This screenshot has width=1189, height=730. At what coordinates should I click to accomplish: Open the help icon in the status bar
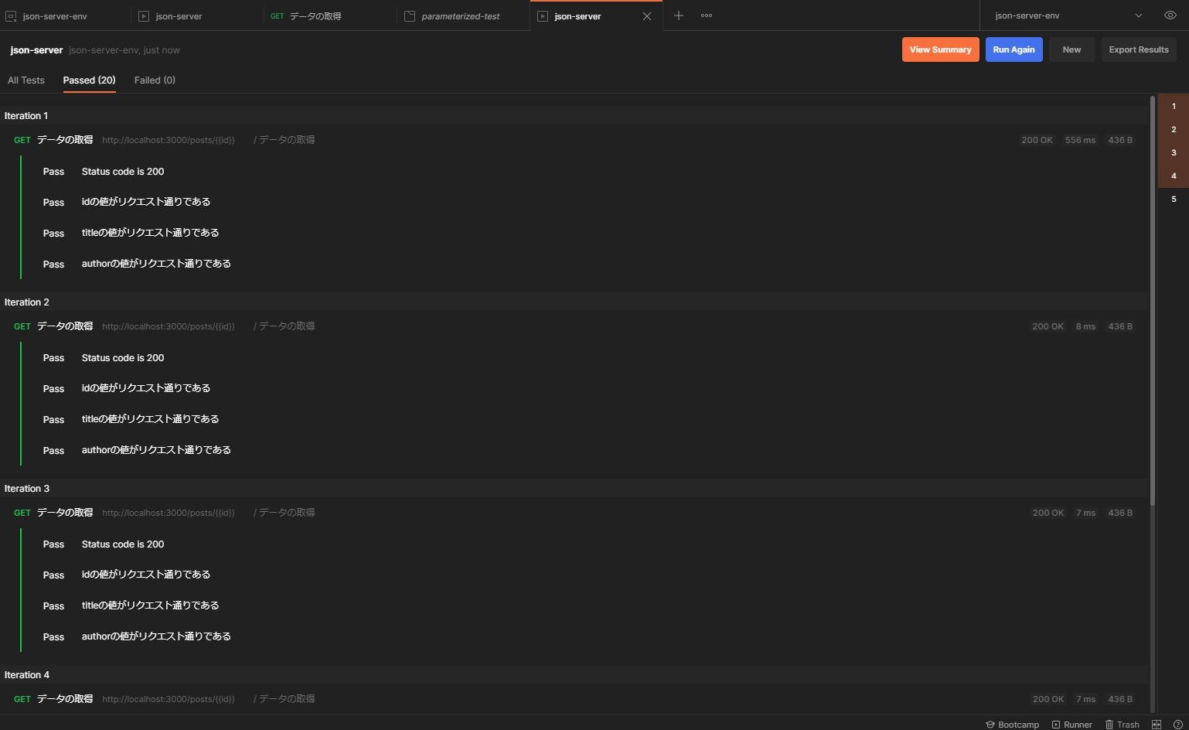tap(1178, 725)
